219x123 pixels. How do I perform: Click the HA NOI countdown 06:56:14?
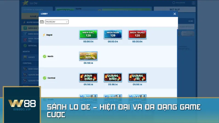[88, 63]
